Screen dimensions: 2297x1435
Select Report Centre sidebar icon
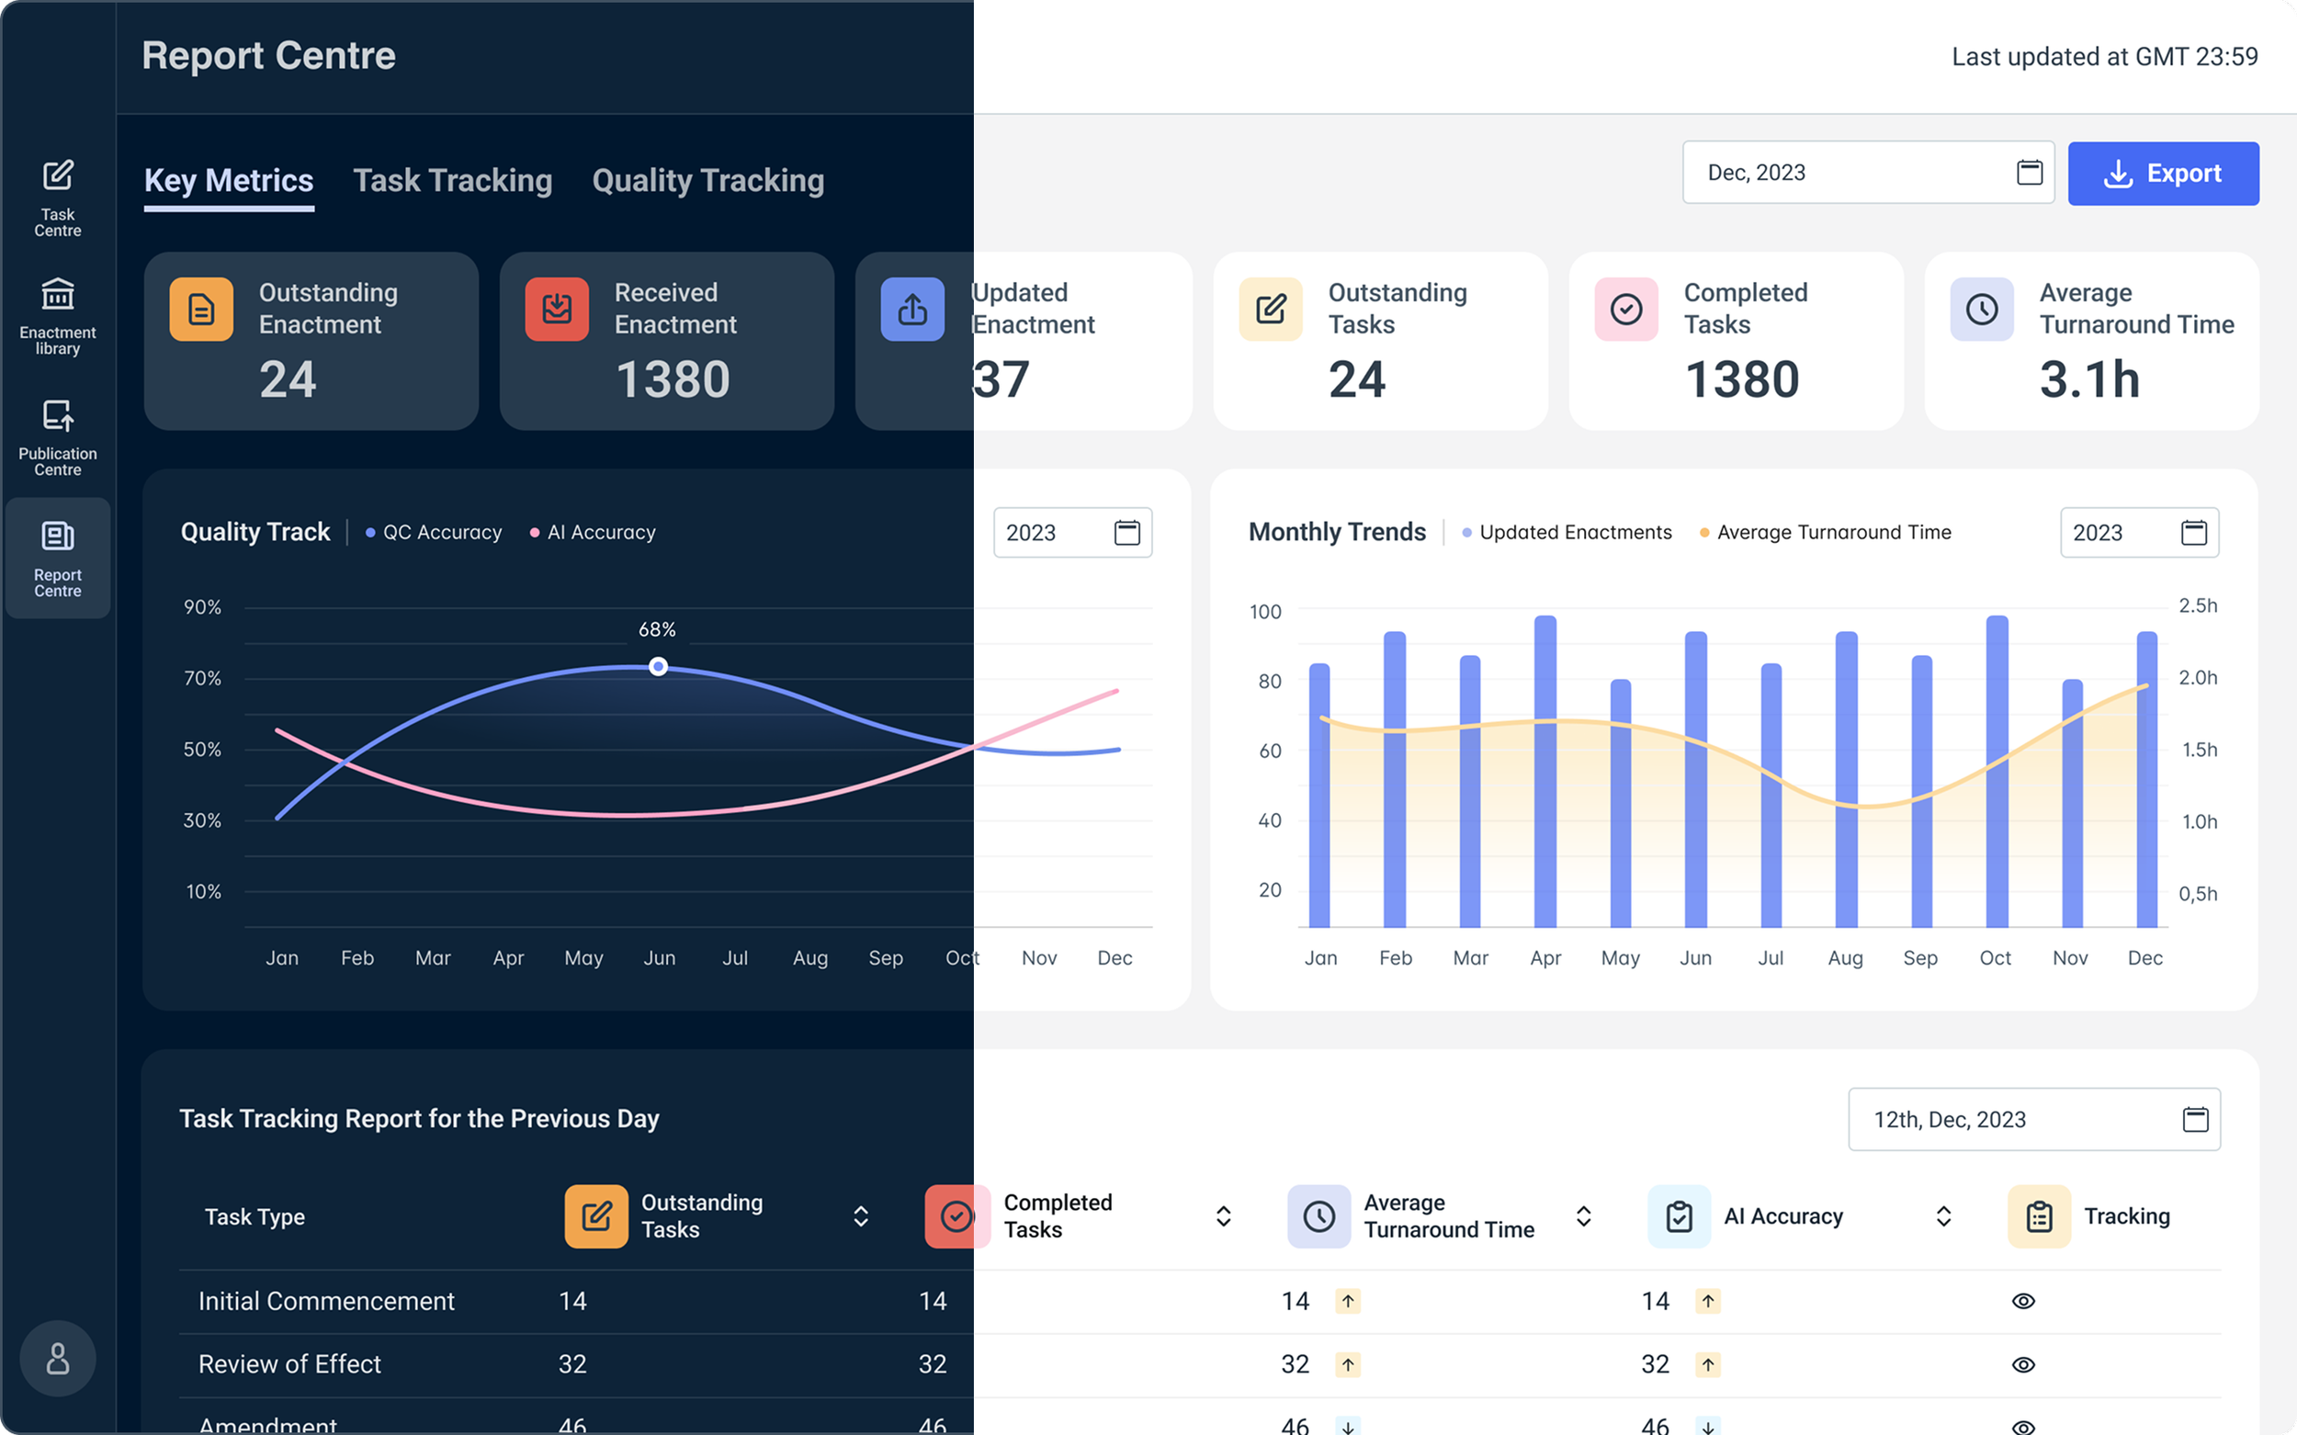tap(58, 558)
